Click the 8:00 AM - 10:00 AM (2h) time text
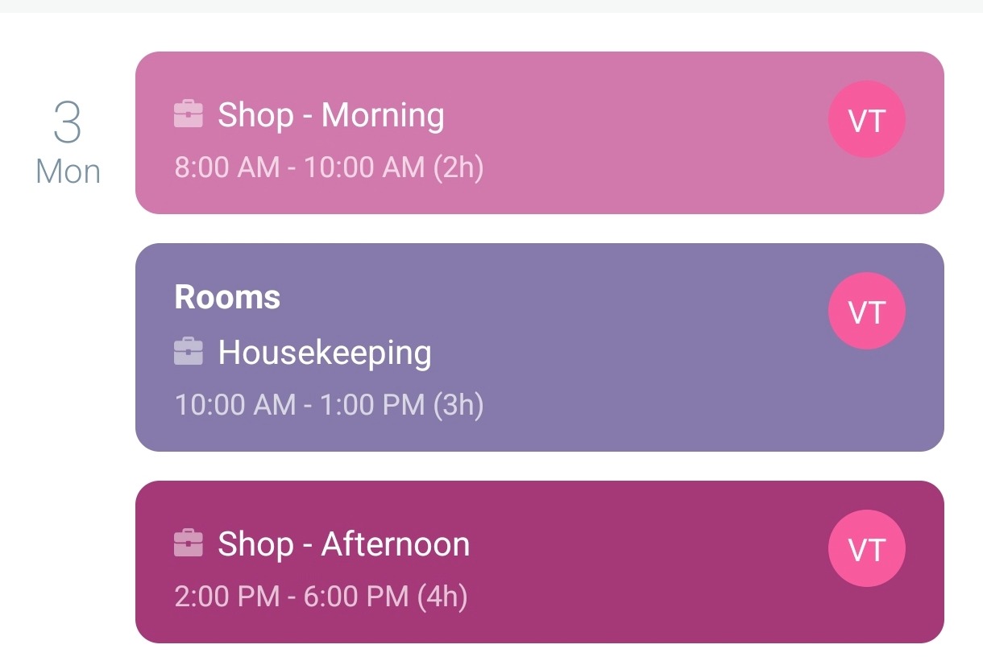The width and height of the screenshot is (983, 657). (x=329, y=167)
